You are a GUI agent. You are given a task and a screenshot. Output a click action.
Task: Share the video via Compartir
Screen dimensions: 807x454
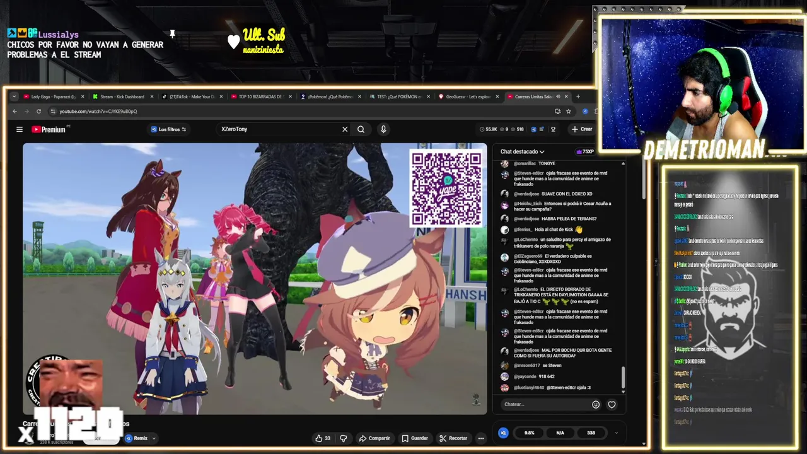coord(374,438)
